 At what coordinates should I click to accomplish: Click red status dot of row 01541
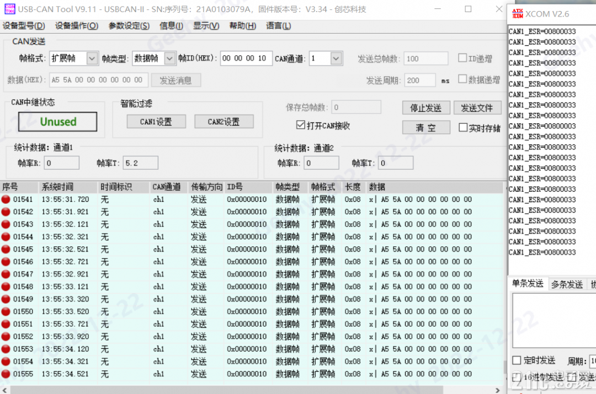(x=6, y=199)
